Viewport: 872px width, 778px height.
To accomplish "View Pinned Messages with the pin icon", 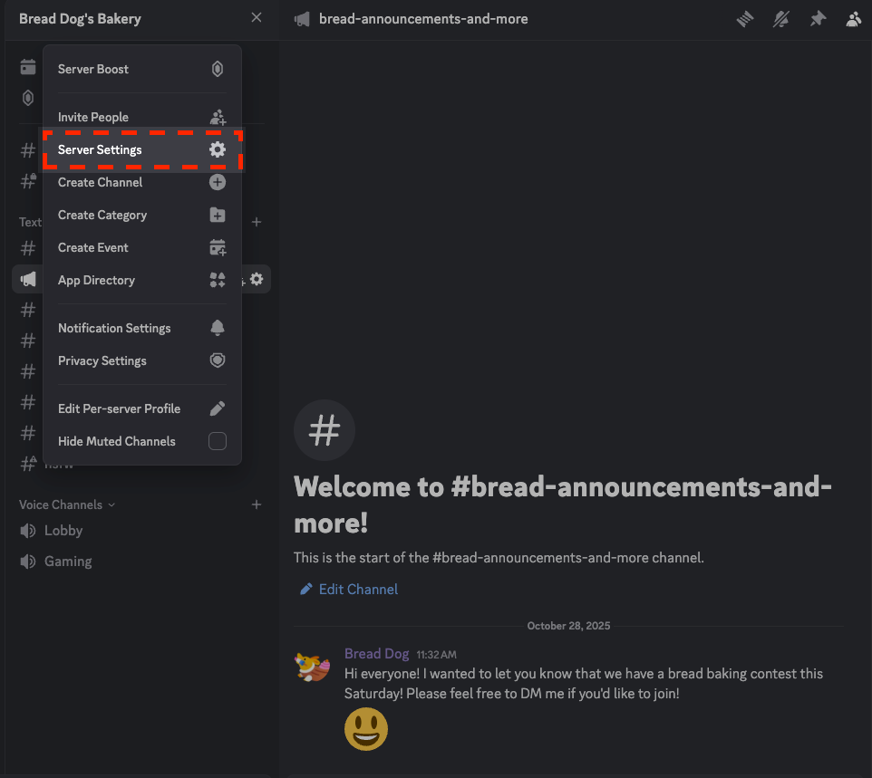I will 818,18.
